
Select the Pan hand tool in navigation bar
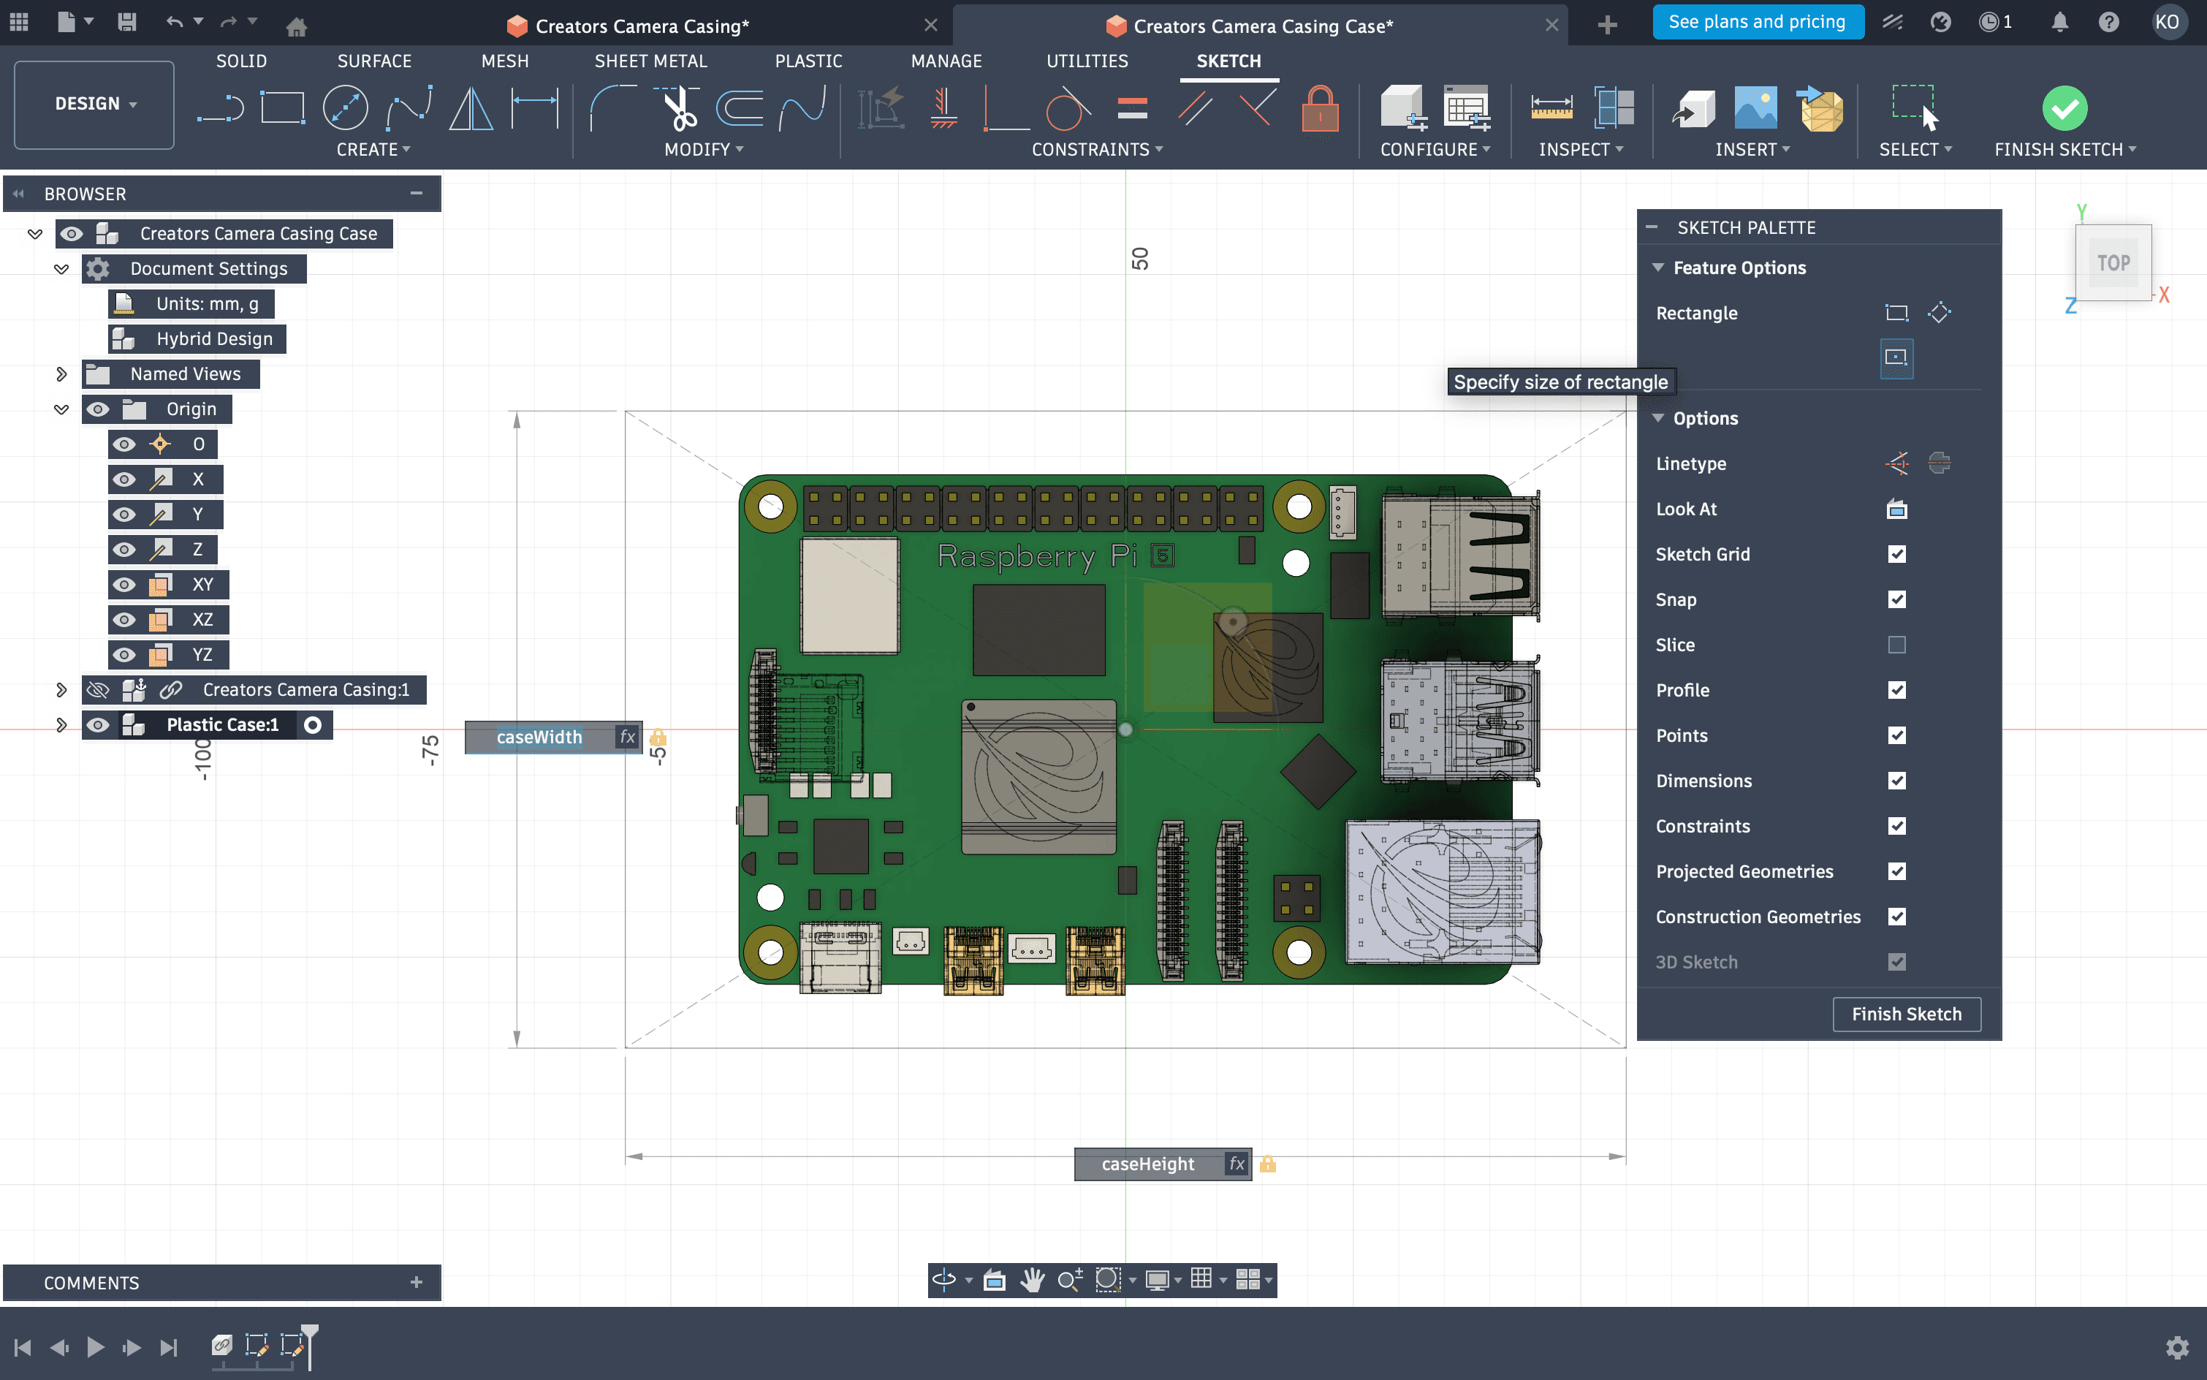(x=1032, y=1280)
